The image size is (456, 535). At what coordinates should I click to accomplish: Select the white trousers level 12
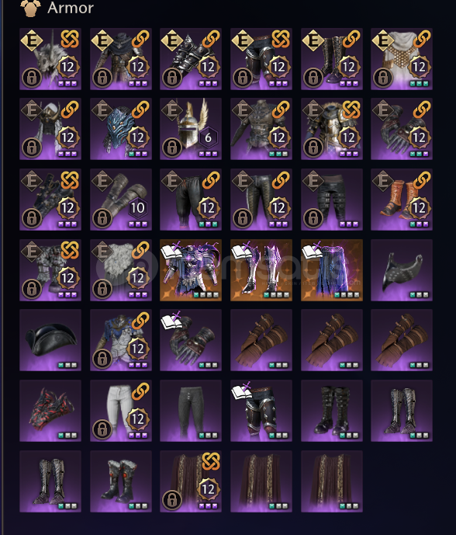(x=121, y=411)
